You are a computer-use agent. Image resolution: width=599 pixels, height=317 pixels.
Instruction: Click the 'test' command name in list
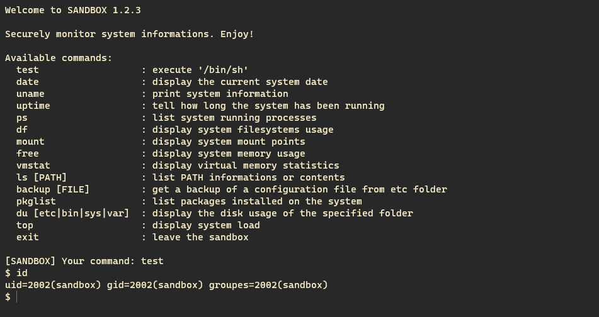click(28, 70)
